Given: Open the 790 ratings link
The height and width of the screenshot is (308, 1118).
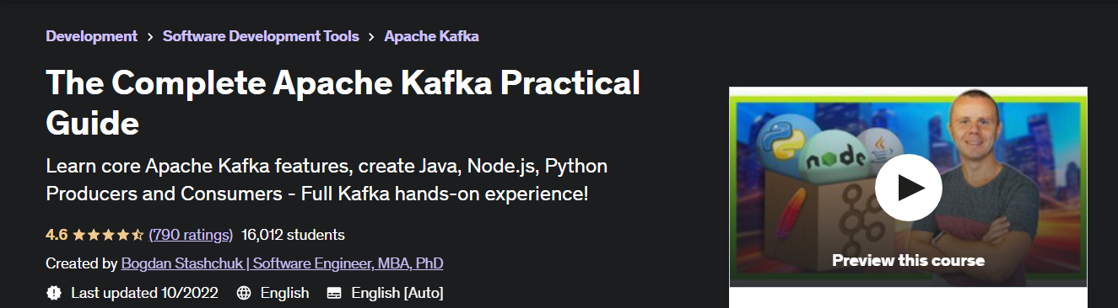Looking at the screenshot, I should click(191, 235).
